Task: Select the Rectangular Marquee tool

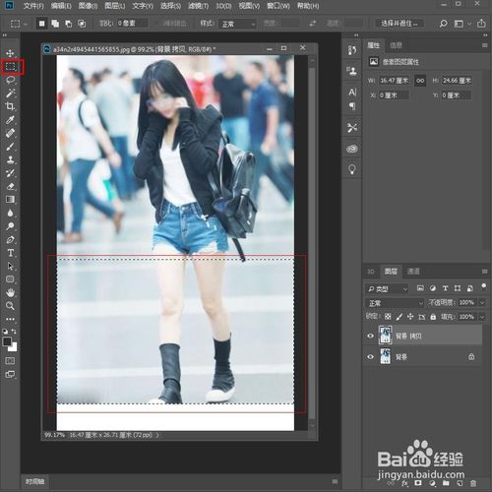Action: point(10,67)
